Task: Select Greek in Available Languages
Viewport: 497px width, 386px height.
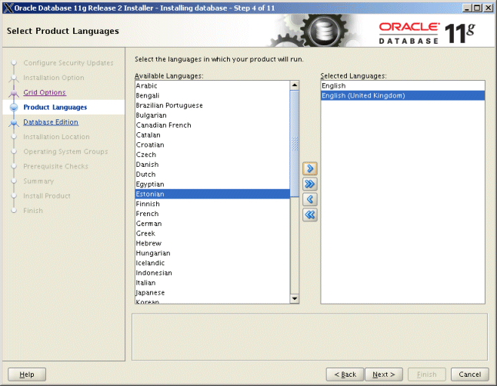Action: pos(212,233)
